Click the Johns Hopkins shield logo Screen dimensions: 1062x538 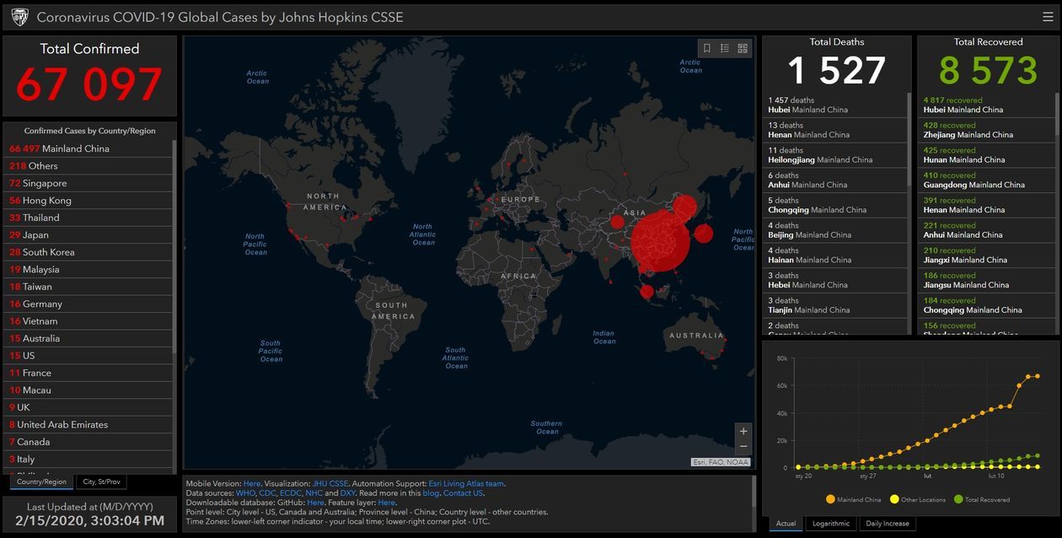click(19, 17)
